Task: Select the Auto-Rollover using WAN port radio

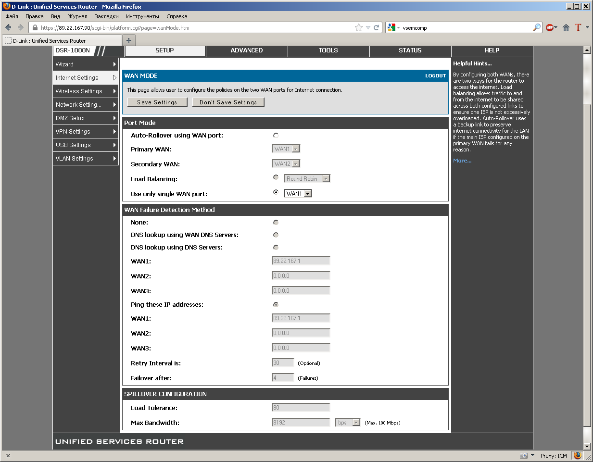Action: pos(276,136)
